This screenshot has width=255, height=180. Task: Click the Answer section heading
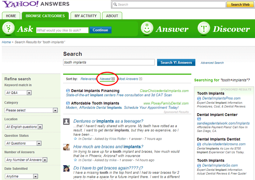pos(172,29)
